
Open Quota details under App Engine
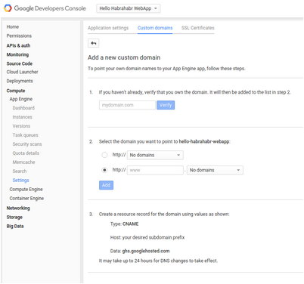click(x=26, y=153)
